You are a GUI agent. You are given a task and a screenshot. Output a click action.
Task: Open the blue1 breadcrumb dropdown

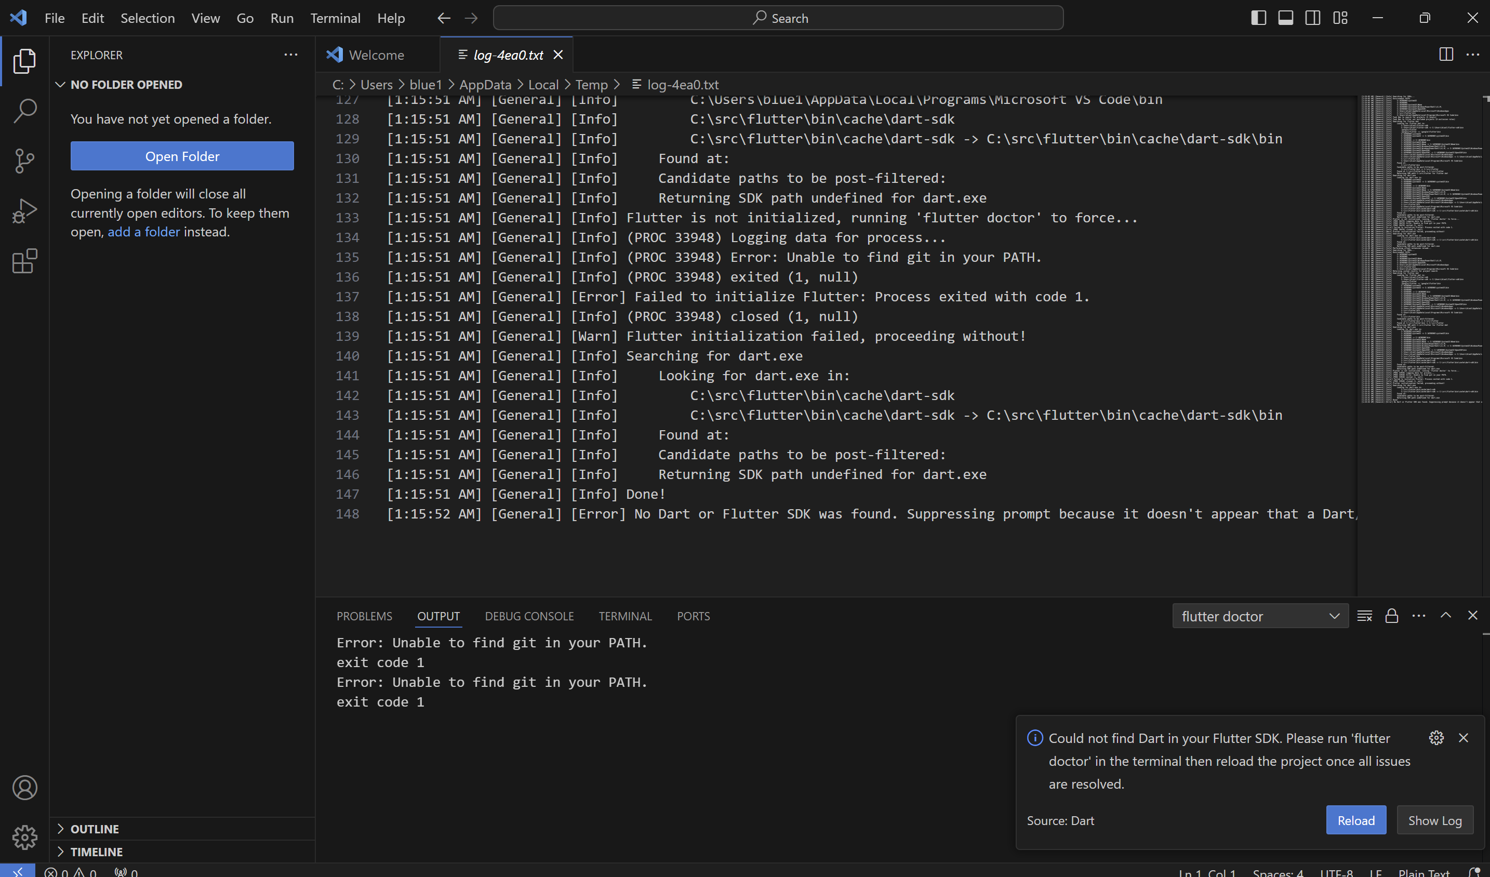pos(425,85)
